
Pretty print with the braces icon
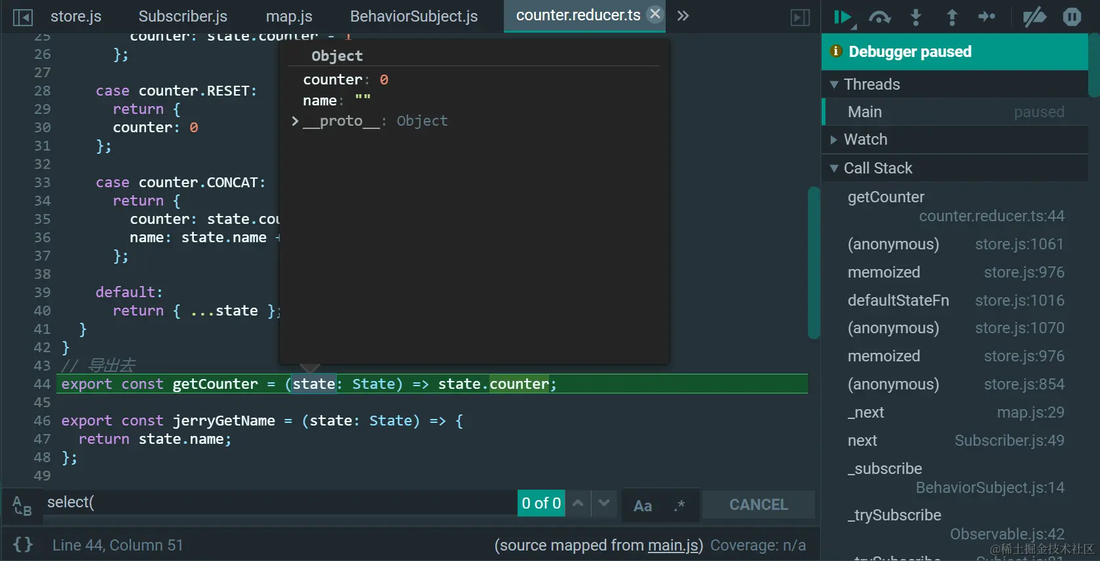(23, 545)
